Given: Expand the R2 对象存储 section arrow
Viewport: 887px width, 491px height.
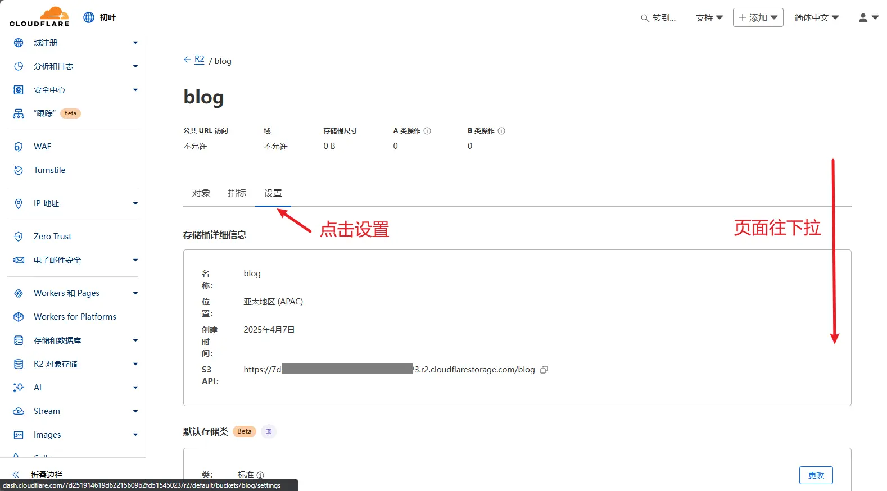Looking at the screenshot, I should click(135, 364).
